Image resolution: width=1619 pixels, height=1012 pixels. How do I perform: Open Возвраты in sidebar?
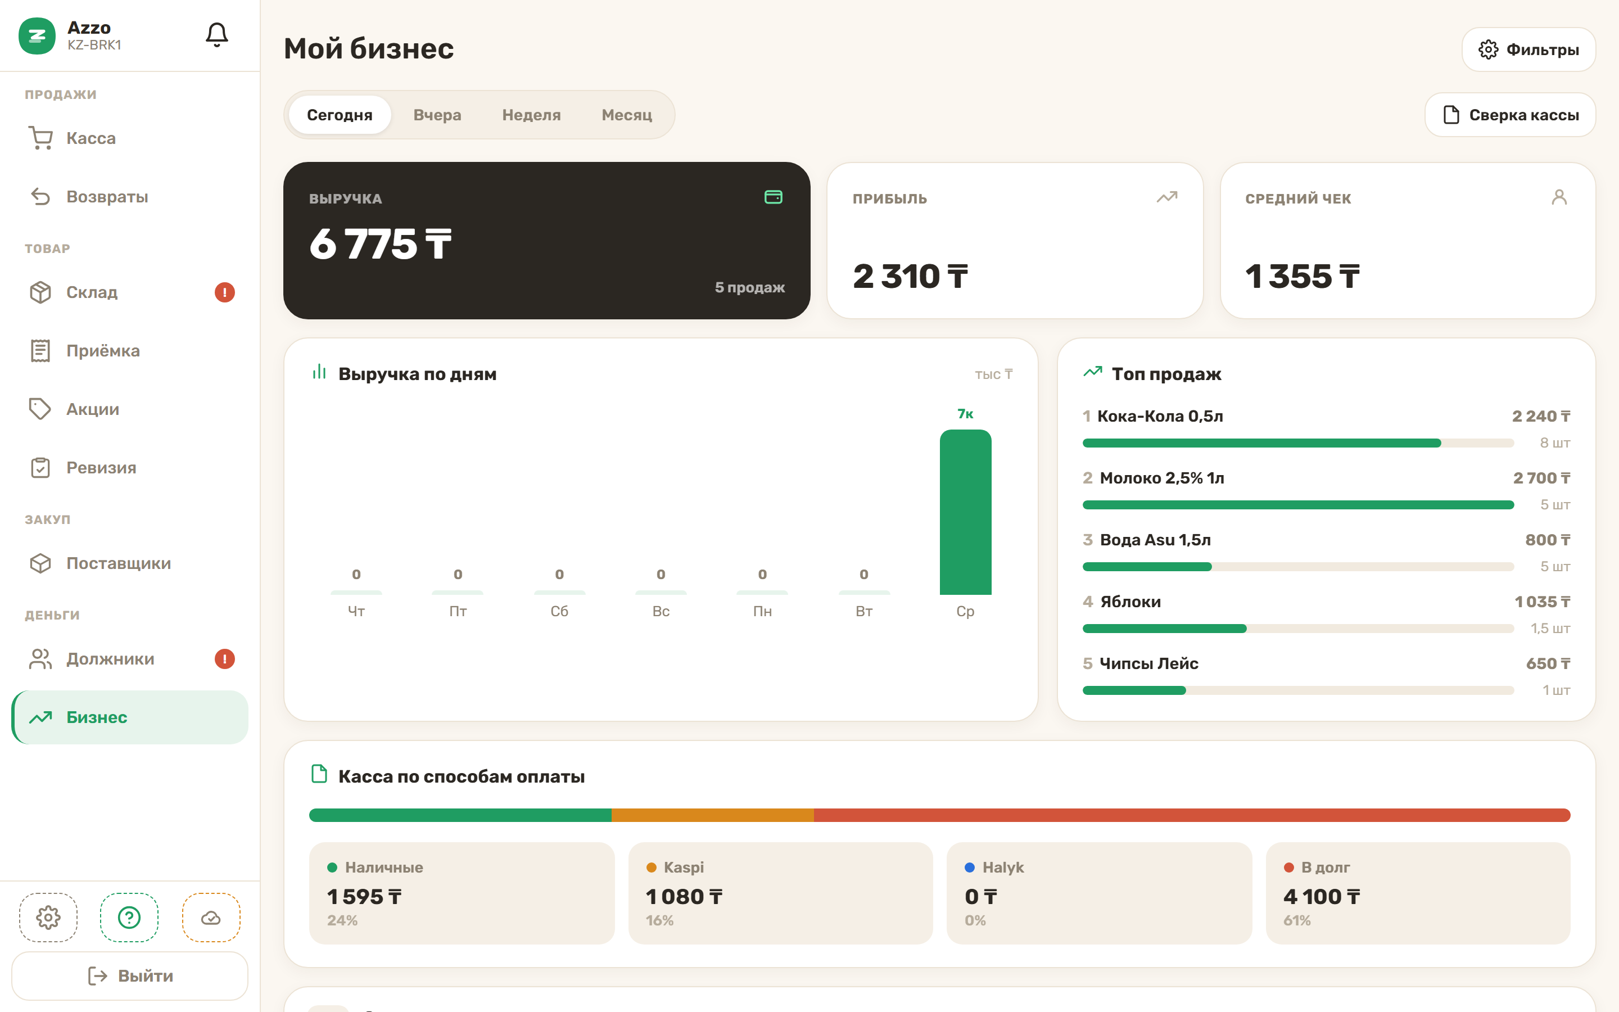(x=130, y=197)
